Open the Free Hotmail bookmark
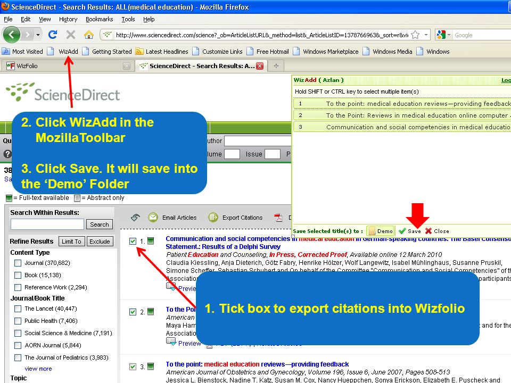Screen dimensions: 511x383 tap(268, 52)
